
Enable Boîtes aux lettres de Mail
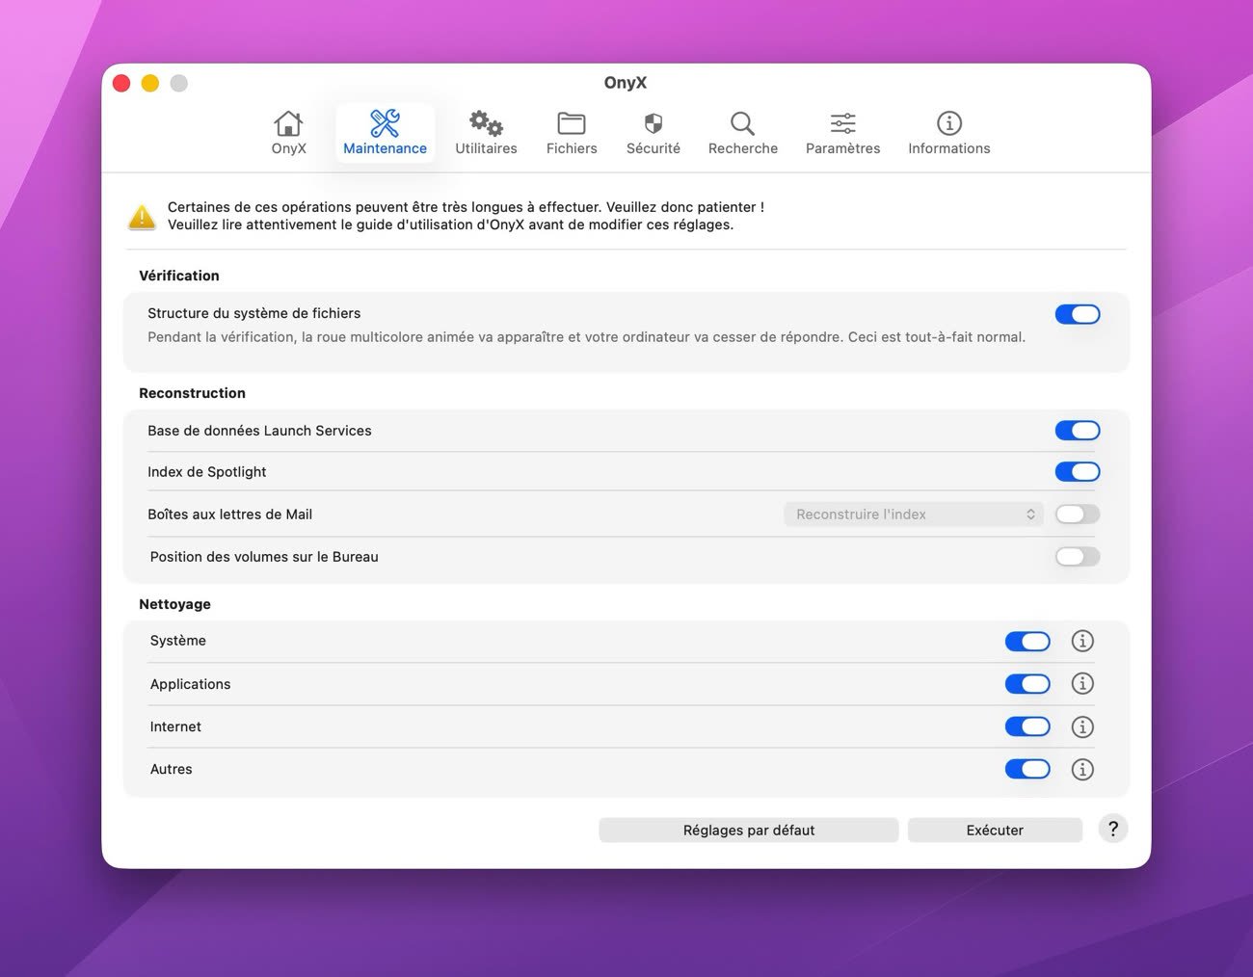tap(1078, 515)
